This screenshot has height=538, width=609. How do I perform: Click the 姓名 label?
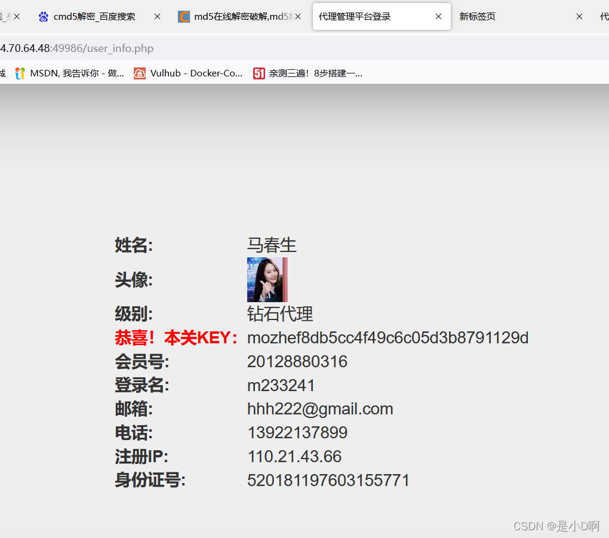[134, 245]
